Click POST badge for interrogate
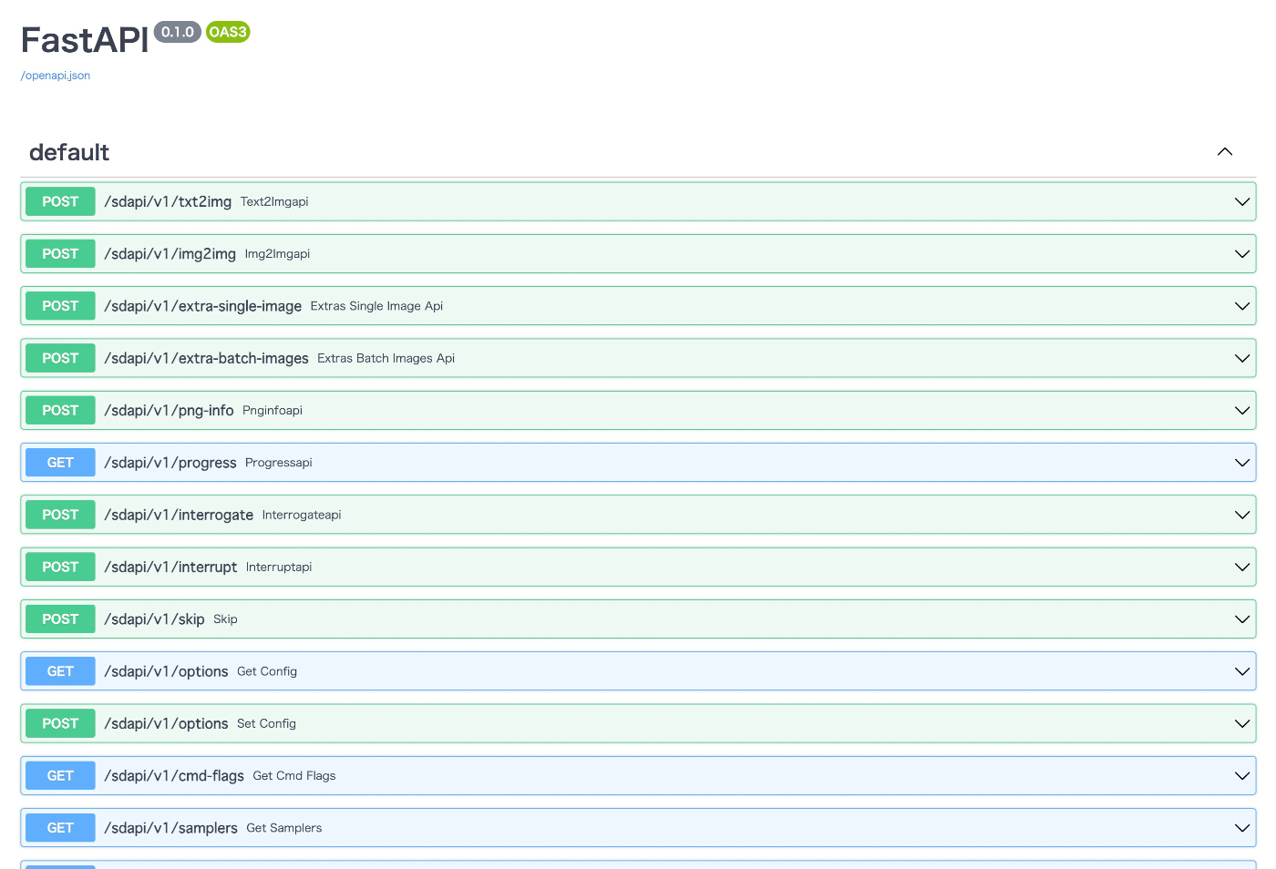The height and width of the screenshot is (869, 1276). pos(60,515)
